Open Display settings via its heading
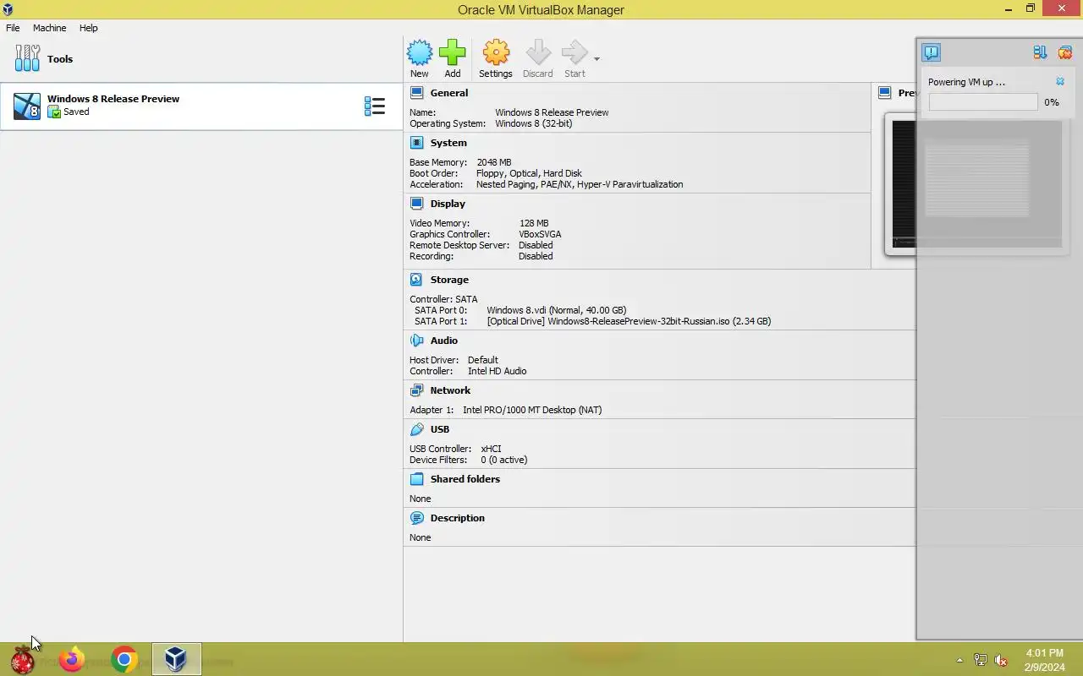 [448, 204]
